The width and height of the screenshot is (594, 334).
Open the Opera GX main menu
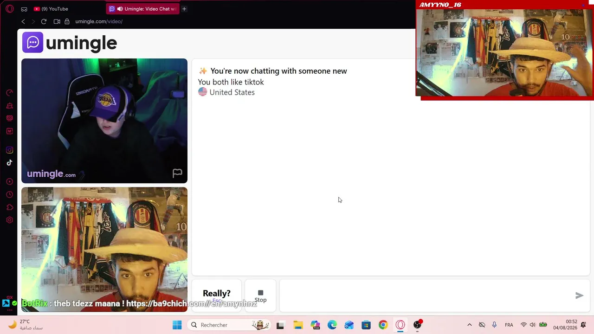pos(10,9)
